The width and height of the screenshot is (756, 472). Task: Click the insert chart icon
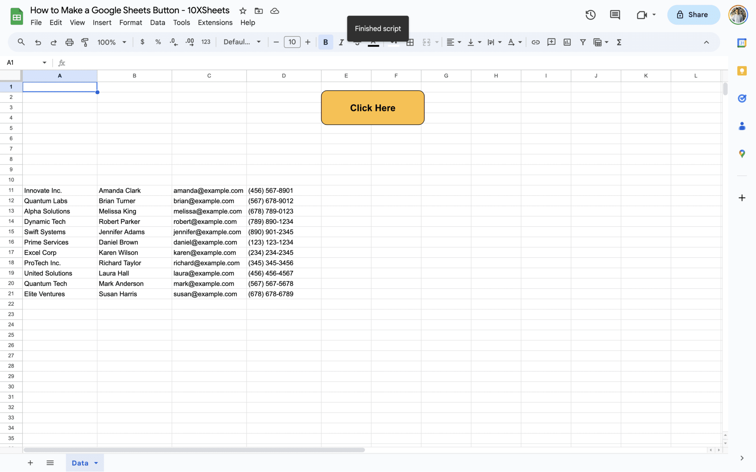tap(567, 42)
